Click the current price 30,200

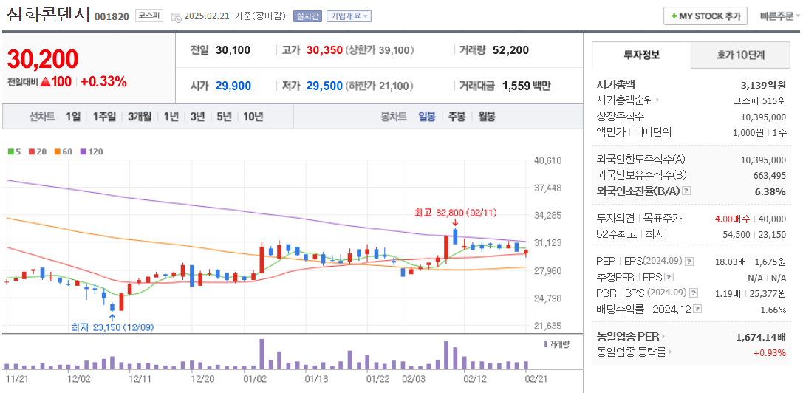pyautogui.click(x=43, y=58)
